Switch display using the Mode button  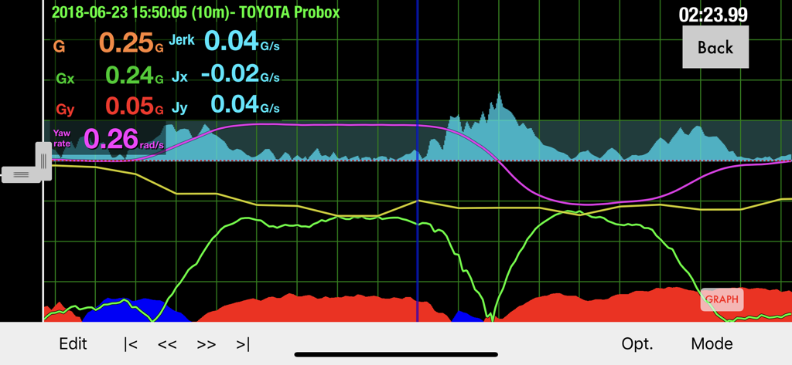pos(712,343)
